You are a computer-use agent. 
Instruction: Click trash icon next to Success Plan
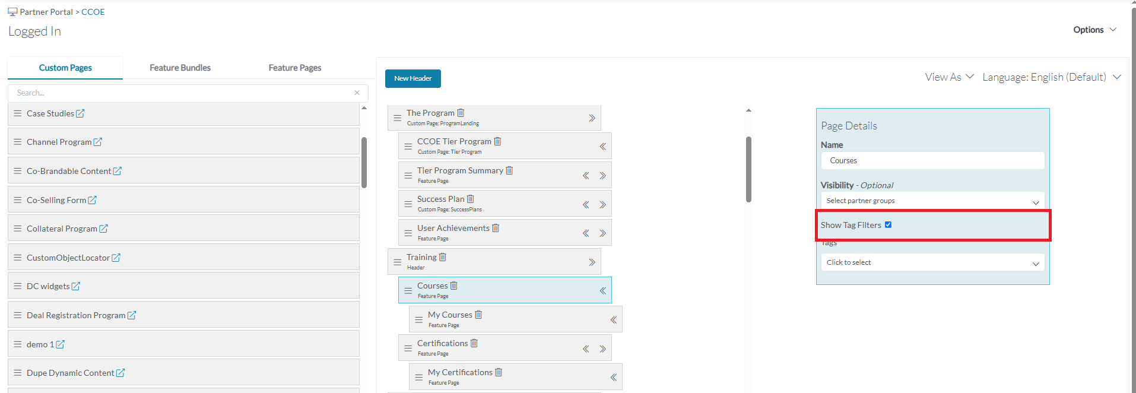coord(471,199)
